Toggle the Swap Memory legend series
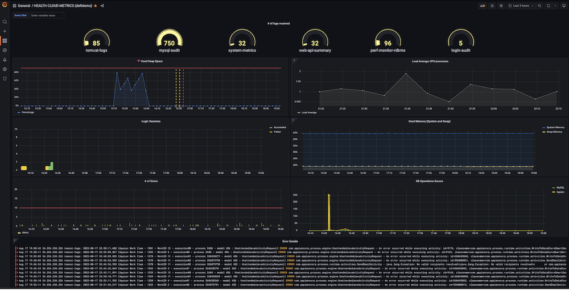 click(x=554, y=132)
